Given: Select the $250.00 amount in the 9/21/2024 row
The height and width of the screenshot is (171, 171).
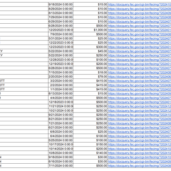Looking at the screenshot, I should click(90, 115).
